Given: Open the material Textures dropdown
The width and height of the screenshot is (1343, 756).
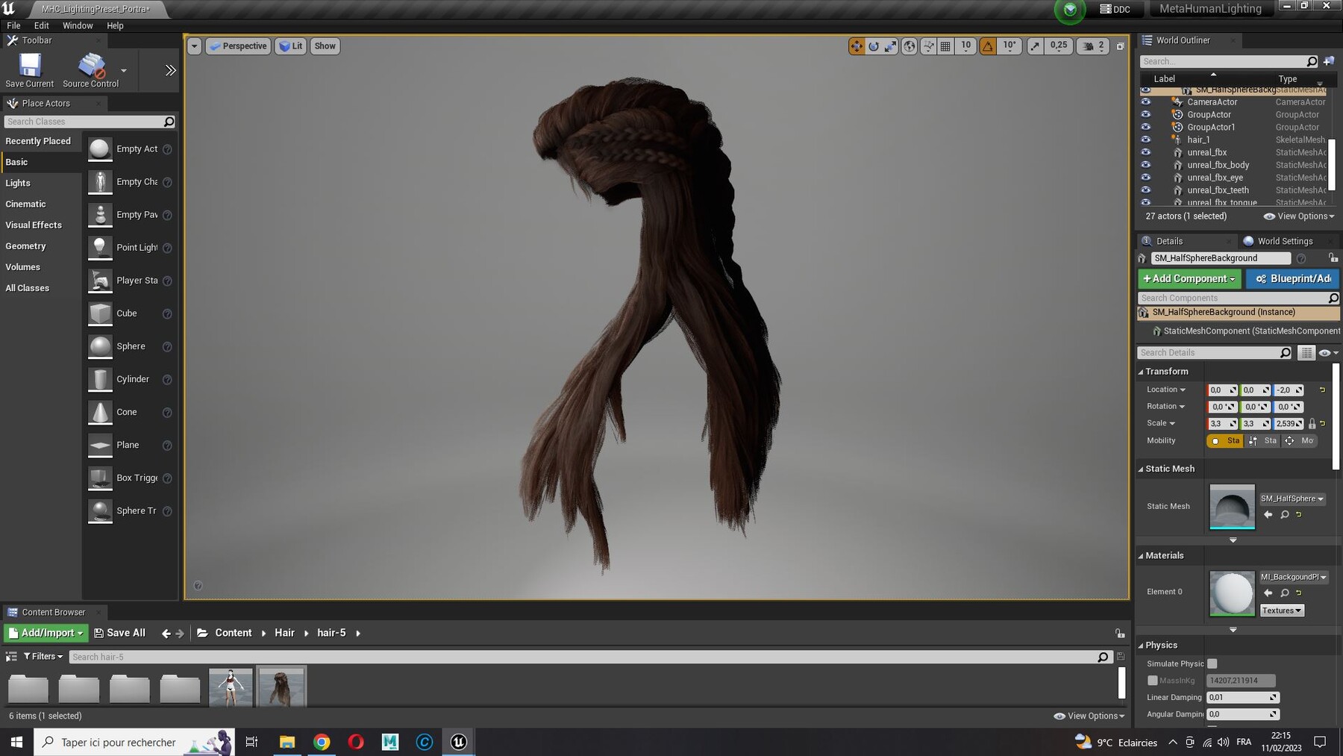Looking at the screenshot, I should pyautogui.click(x=1282, y=610).
